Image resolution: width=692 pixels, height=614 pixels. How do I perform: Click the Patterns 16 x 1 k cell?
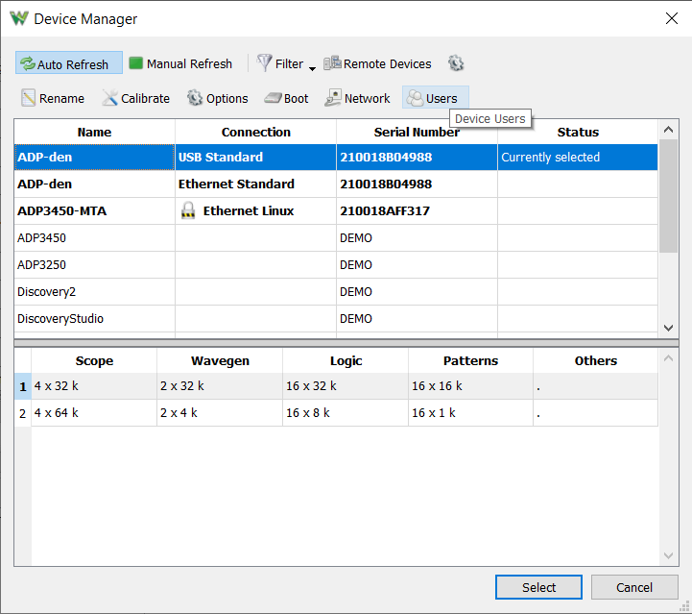(x=470, y=413)
